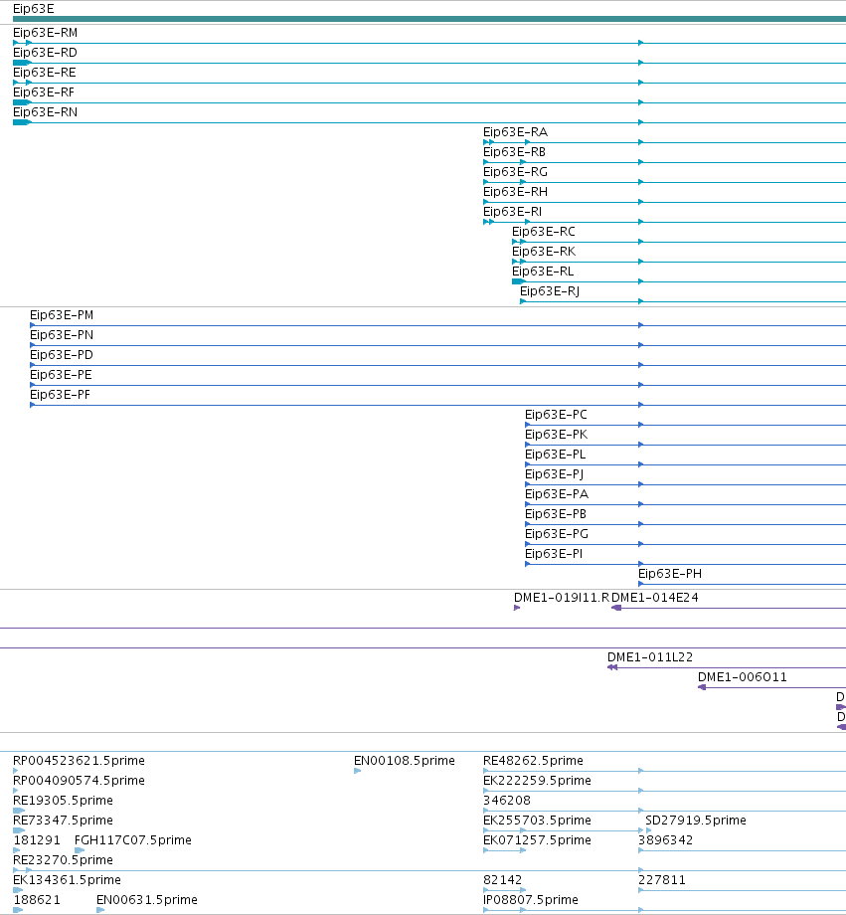Select transcript Eip63E-RA
The image size is (846, 915).
[x=515, y=132]
